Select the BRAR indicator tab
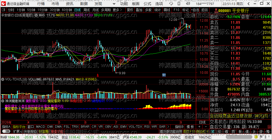 pyautogui.click(x=85, y=126)
